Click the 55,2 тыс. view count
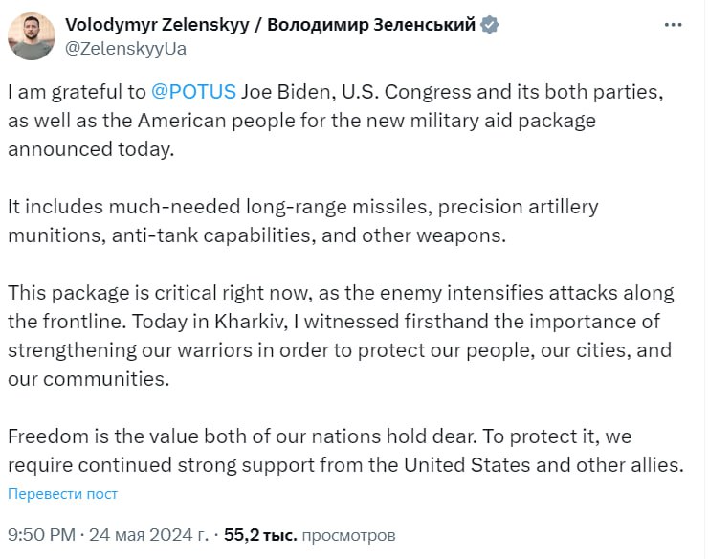 260,535
